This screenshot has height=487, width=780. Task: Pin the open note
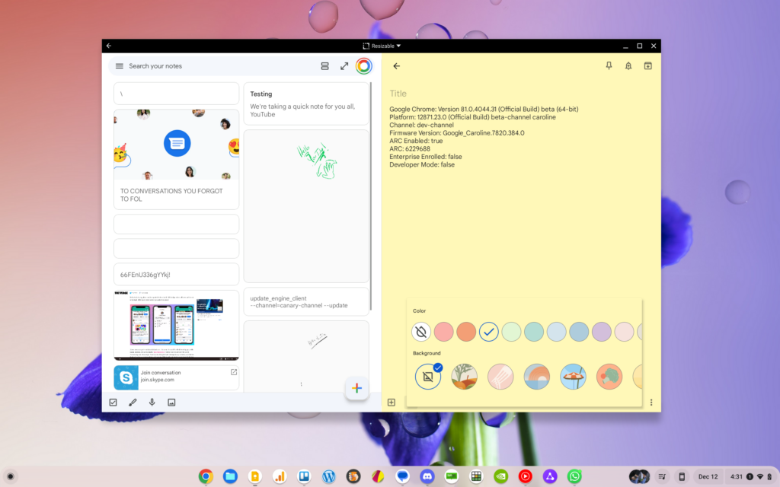(x=609, y=65)
